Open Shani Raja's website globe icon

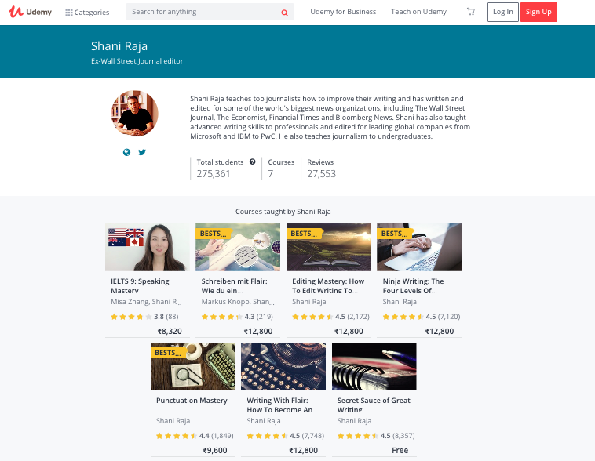(x=126, y=152)
